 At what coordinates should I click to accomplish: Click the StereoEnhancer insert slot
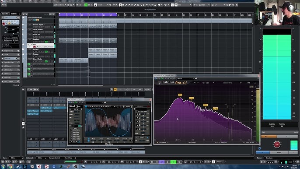click(x=46, y=111)
